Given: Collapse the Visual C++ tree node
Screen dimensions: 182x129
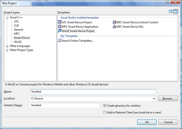Looking at the screenshot, I should pyautogui.click(x=7, y=18).
